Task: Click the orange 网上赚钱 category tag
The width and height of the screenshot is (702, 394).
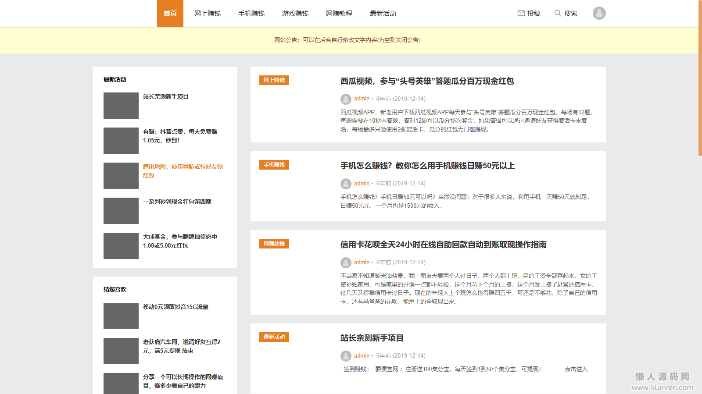Action: [274, 80]
